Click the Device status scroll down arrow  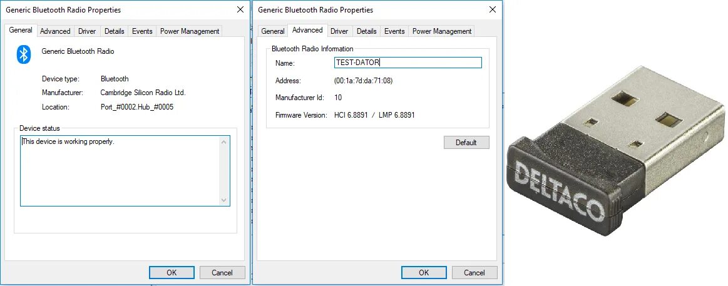point(224,200)
